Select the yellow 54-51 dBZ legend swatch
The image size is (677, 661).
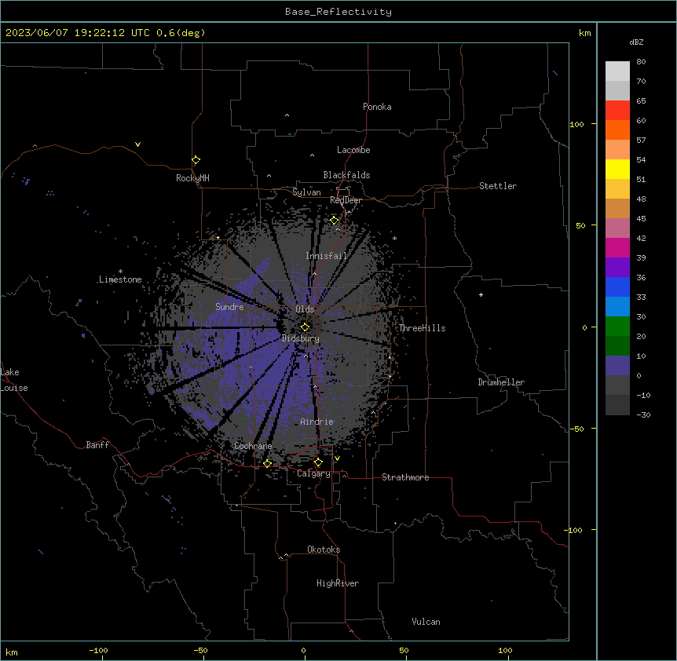coord(617,169)
